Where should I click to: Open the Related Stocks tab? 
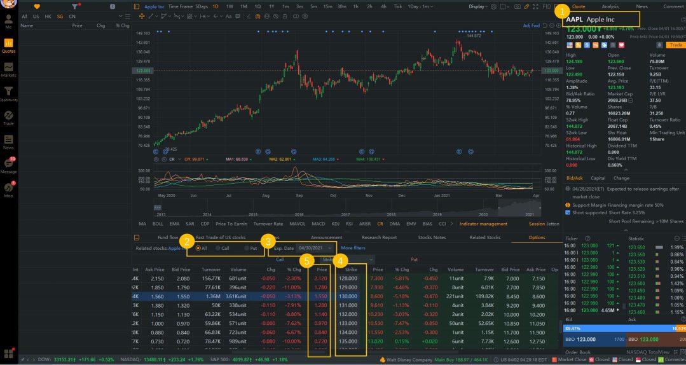point(484,237)
